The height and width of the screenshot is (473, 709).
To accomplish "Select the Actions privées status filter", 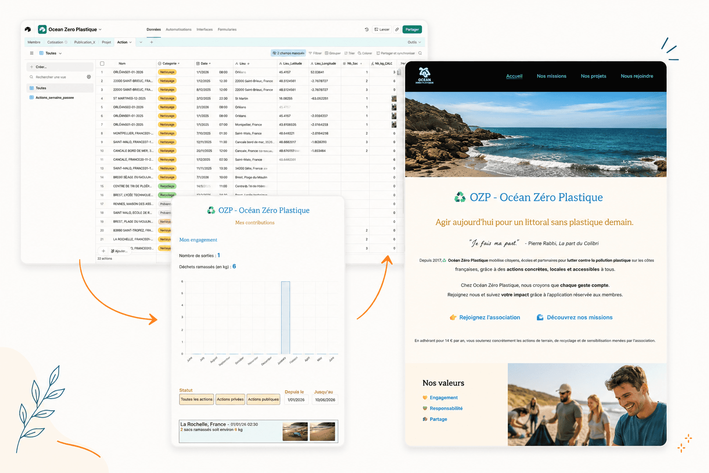I will click(230, 400).
